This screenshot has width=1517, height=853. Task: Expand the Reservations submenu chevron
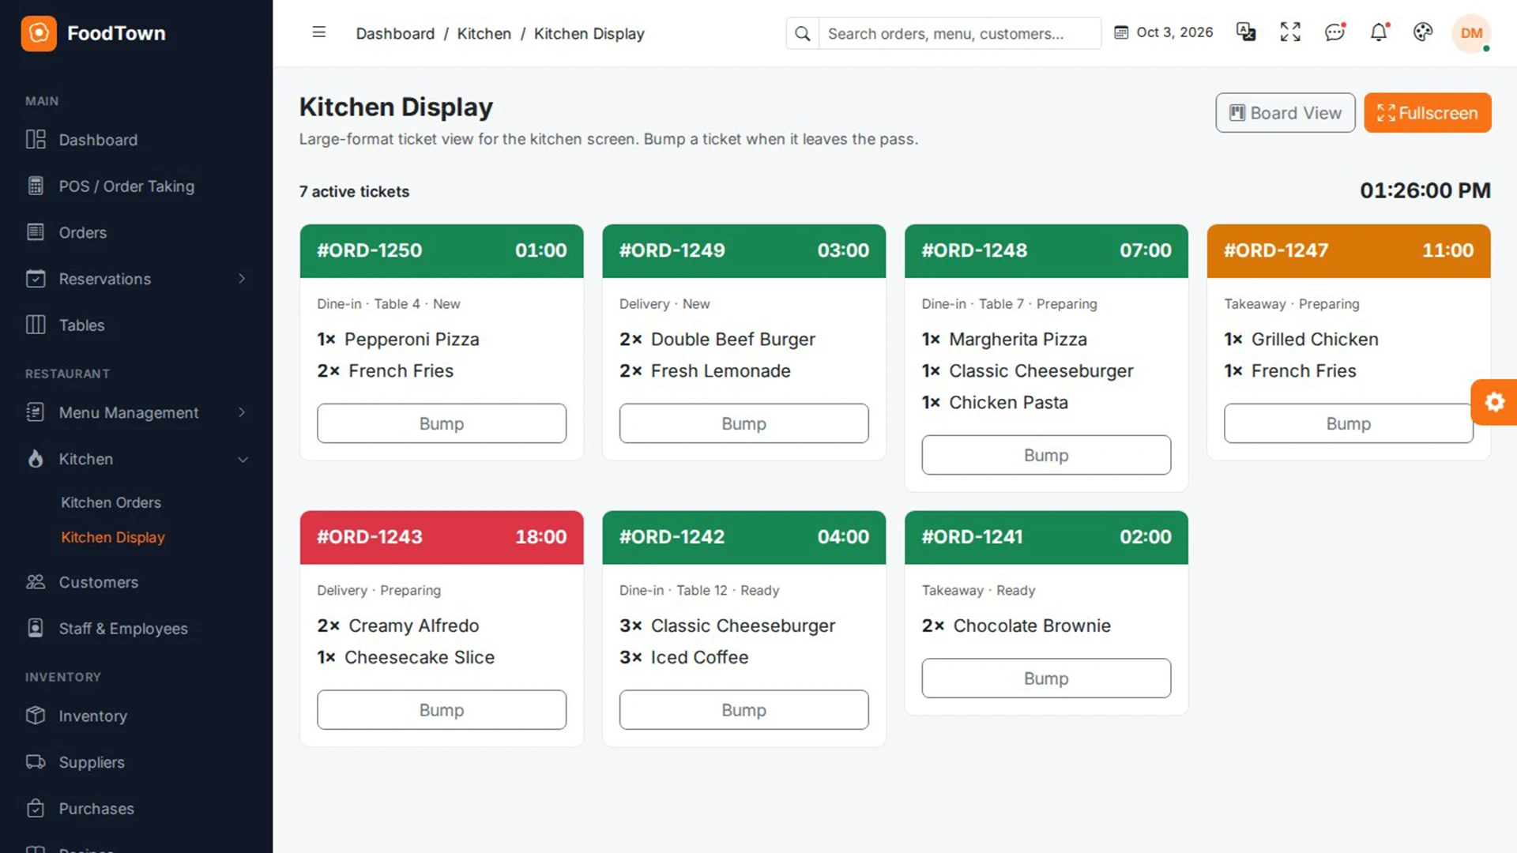[242, 279]
